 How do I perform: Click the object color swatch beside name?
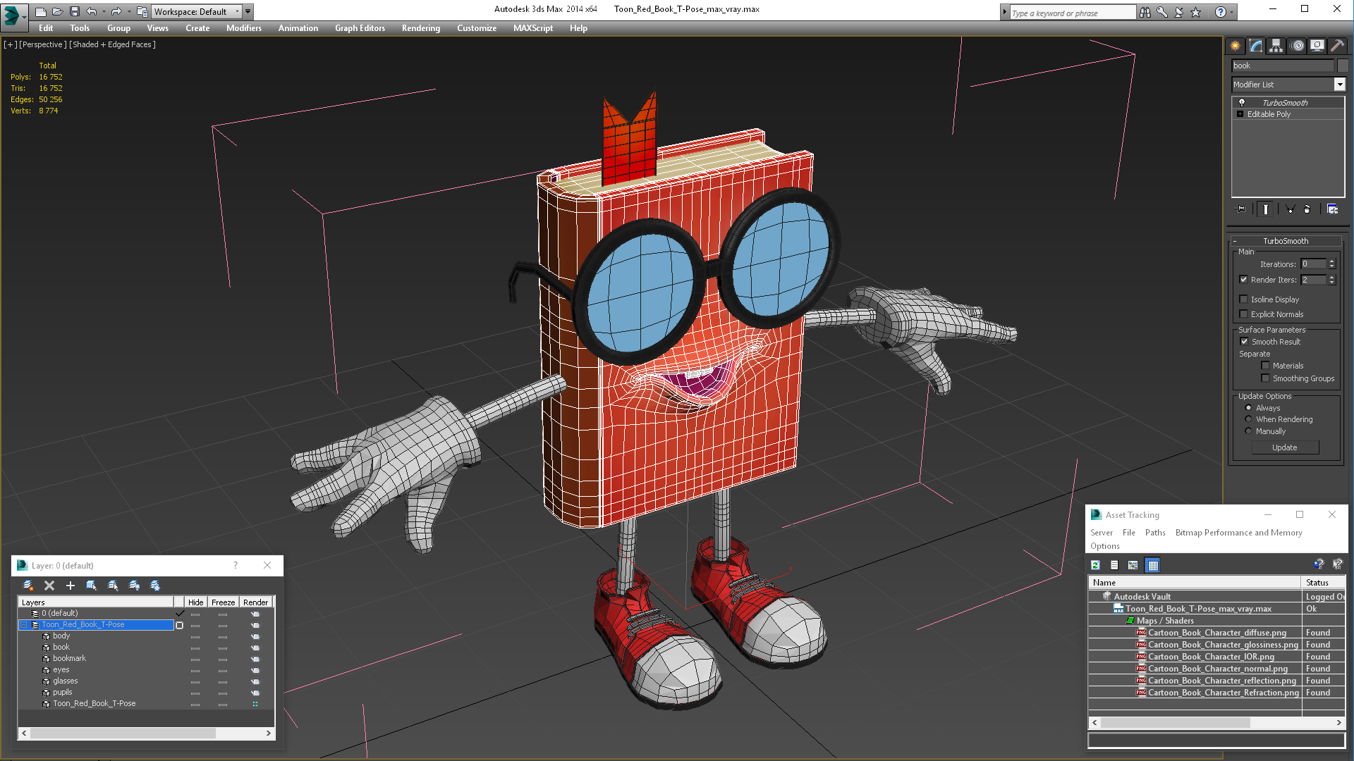tap(1343, 66)
